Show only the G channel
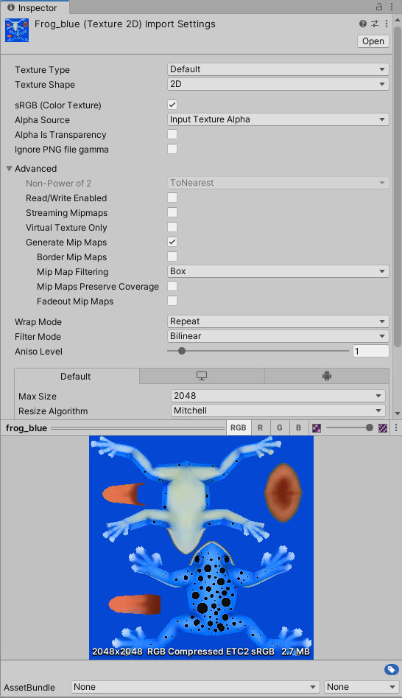402x698 pixels. pos(279,427)
